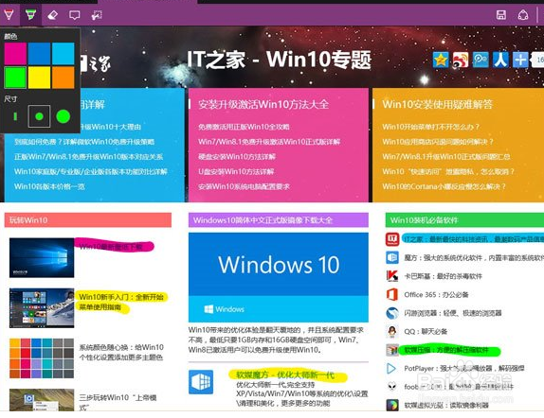Click the Tencent Weibo share icon
Viewport: 544px width, 418px height.
pyautogui.click(x=481, y=60)
